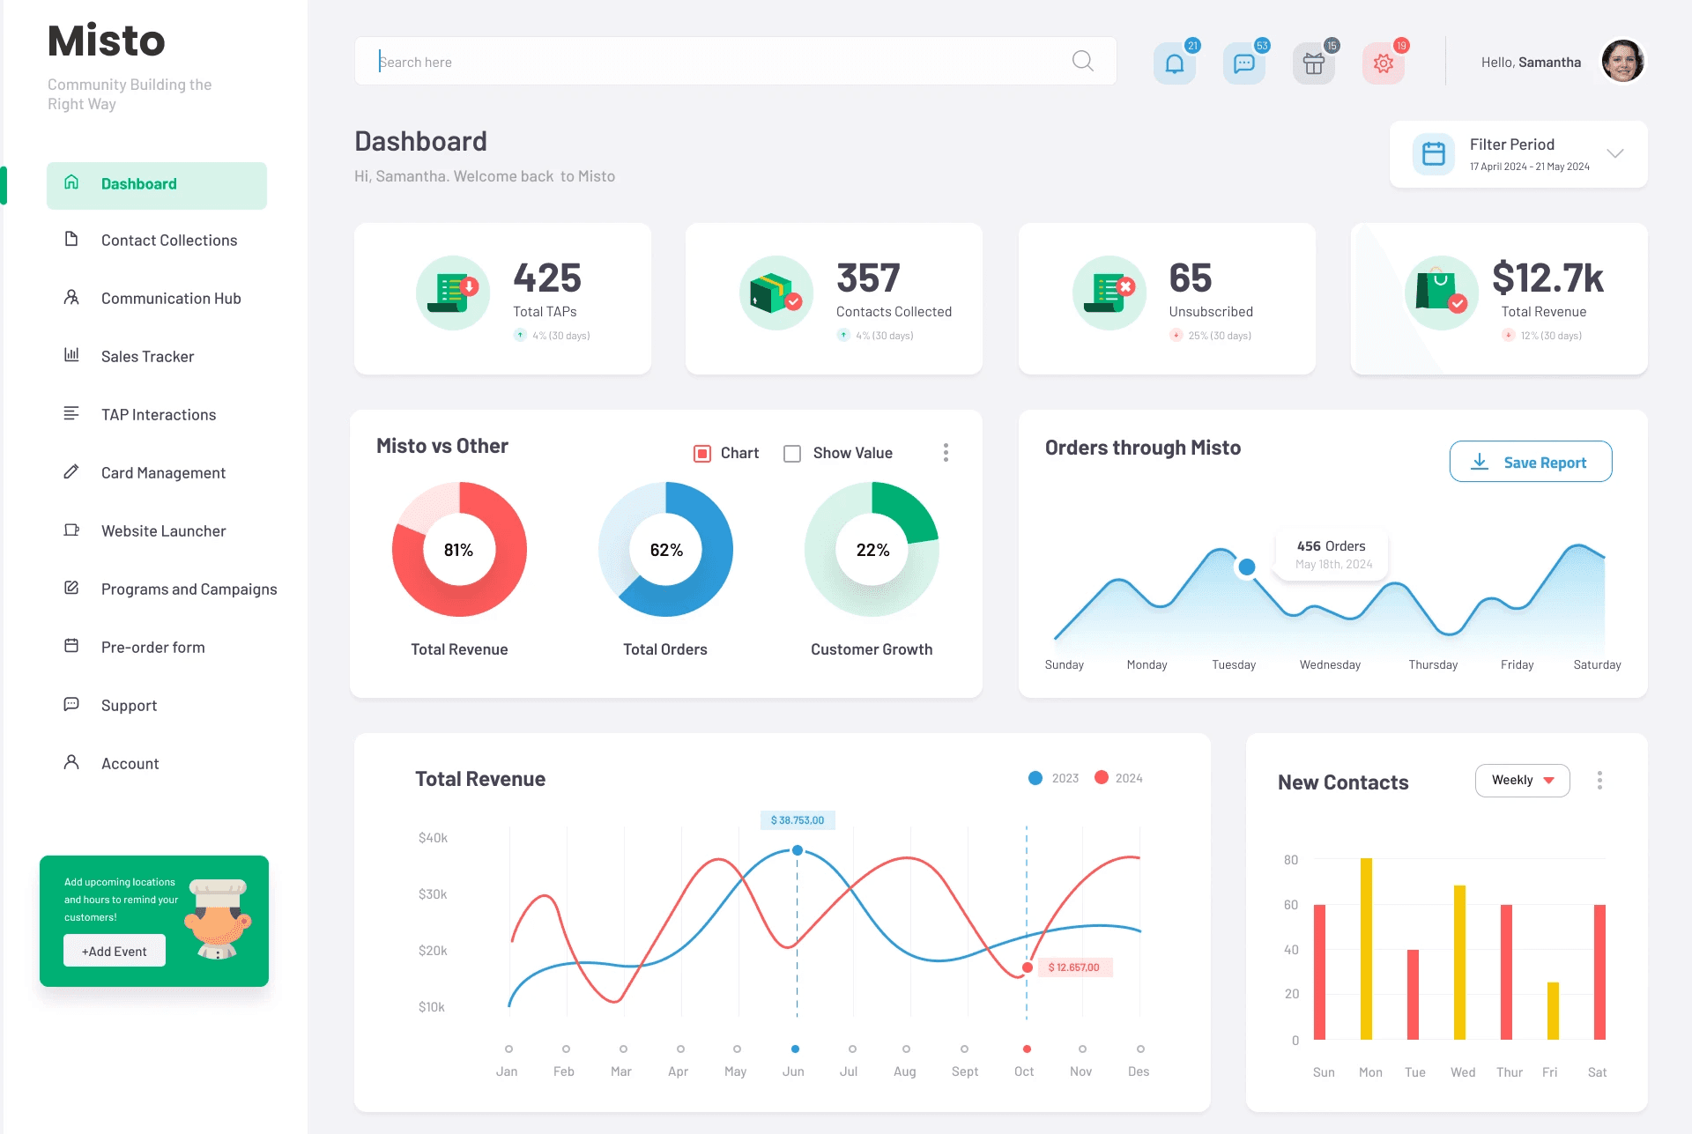Click the Website Launcher icon
Screen dimensions: 1692x1134
pyautogui.click(x=71, y=530)
